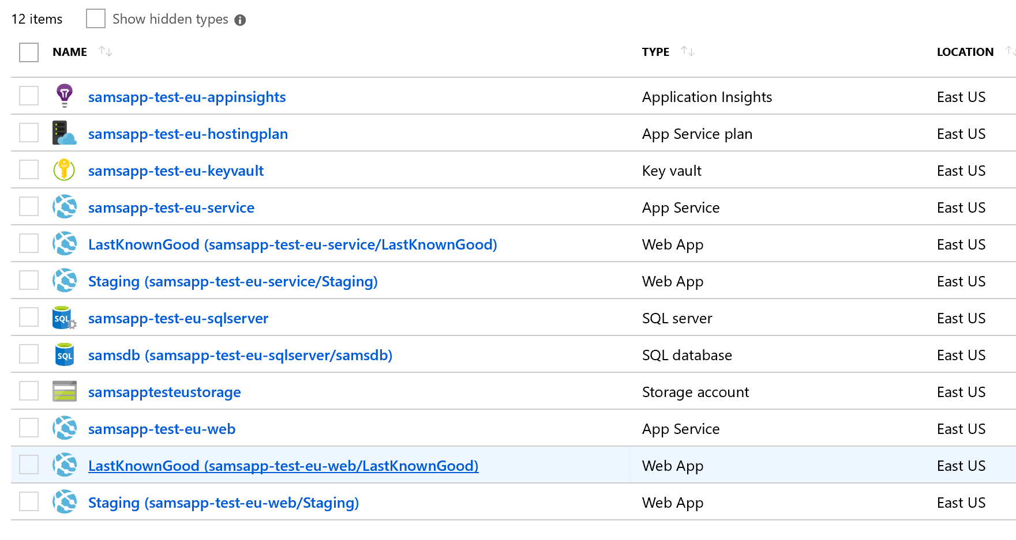Open the samsapp-test-eu-sqlserver link

(x=178, y=318)
